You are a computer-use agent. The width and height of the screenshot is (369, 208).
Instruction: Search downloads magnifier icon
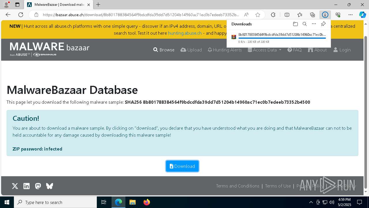(304, 24)
